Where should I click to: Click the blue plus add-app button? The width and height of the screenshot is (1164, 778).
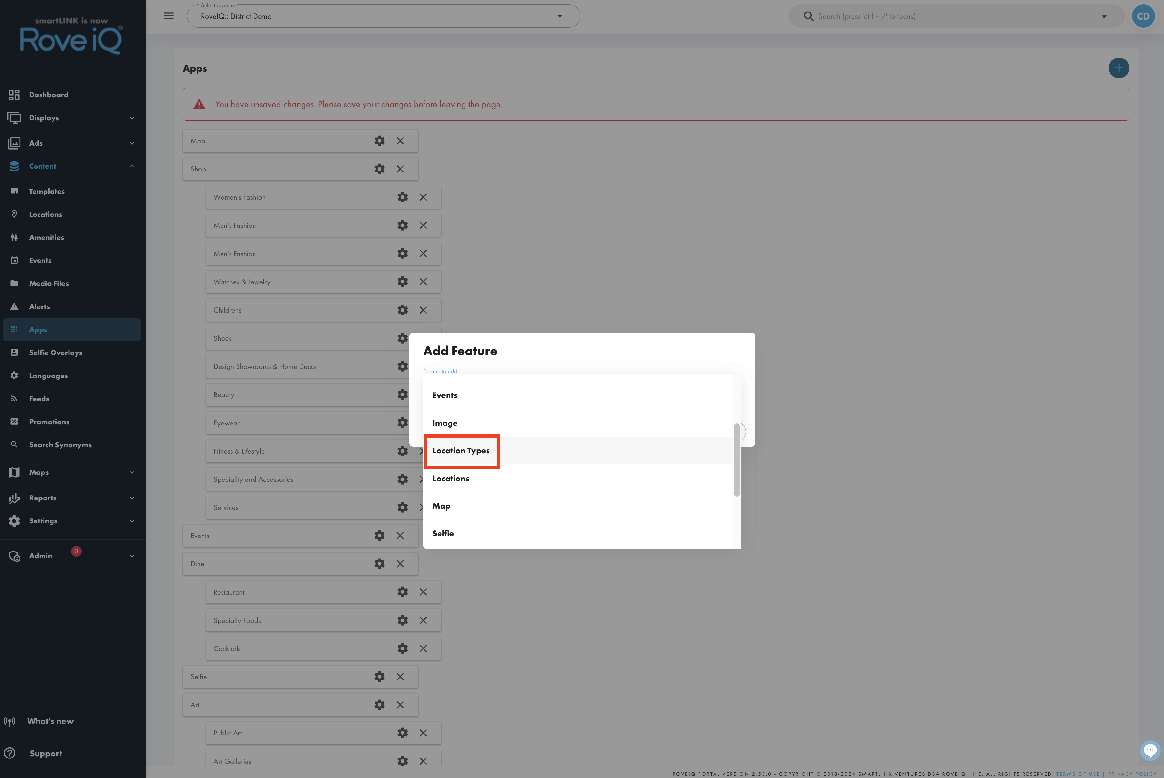[1118, 68]
